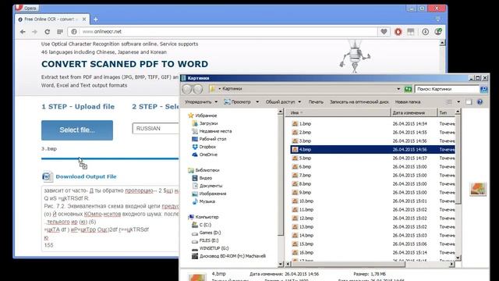Select file 3.bmp in Explorer list
This screenshot has width=499, height=281.
[305, 140]
